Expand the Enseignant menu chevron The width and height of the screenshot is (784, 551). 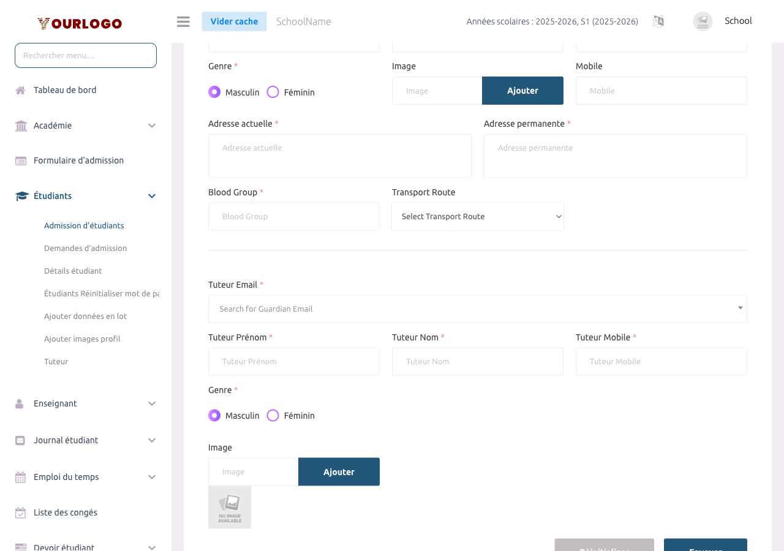[x=152, y=403]
